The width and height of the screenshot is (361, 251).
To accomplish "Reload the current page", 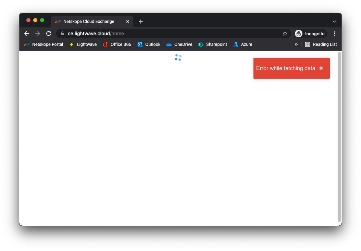I will (x=49, y=34).
